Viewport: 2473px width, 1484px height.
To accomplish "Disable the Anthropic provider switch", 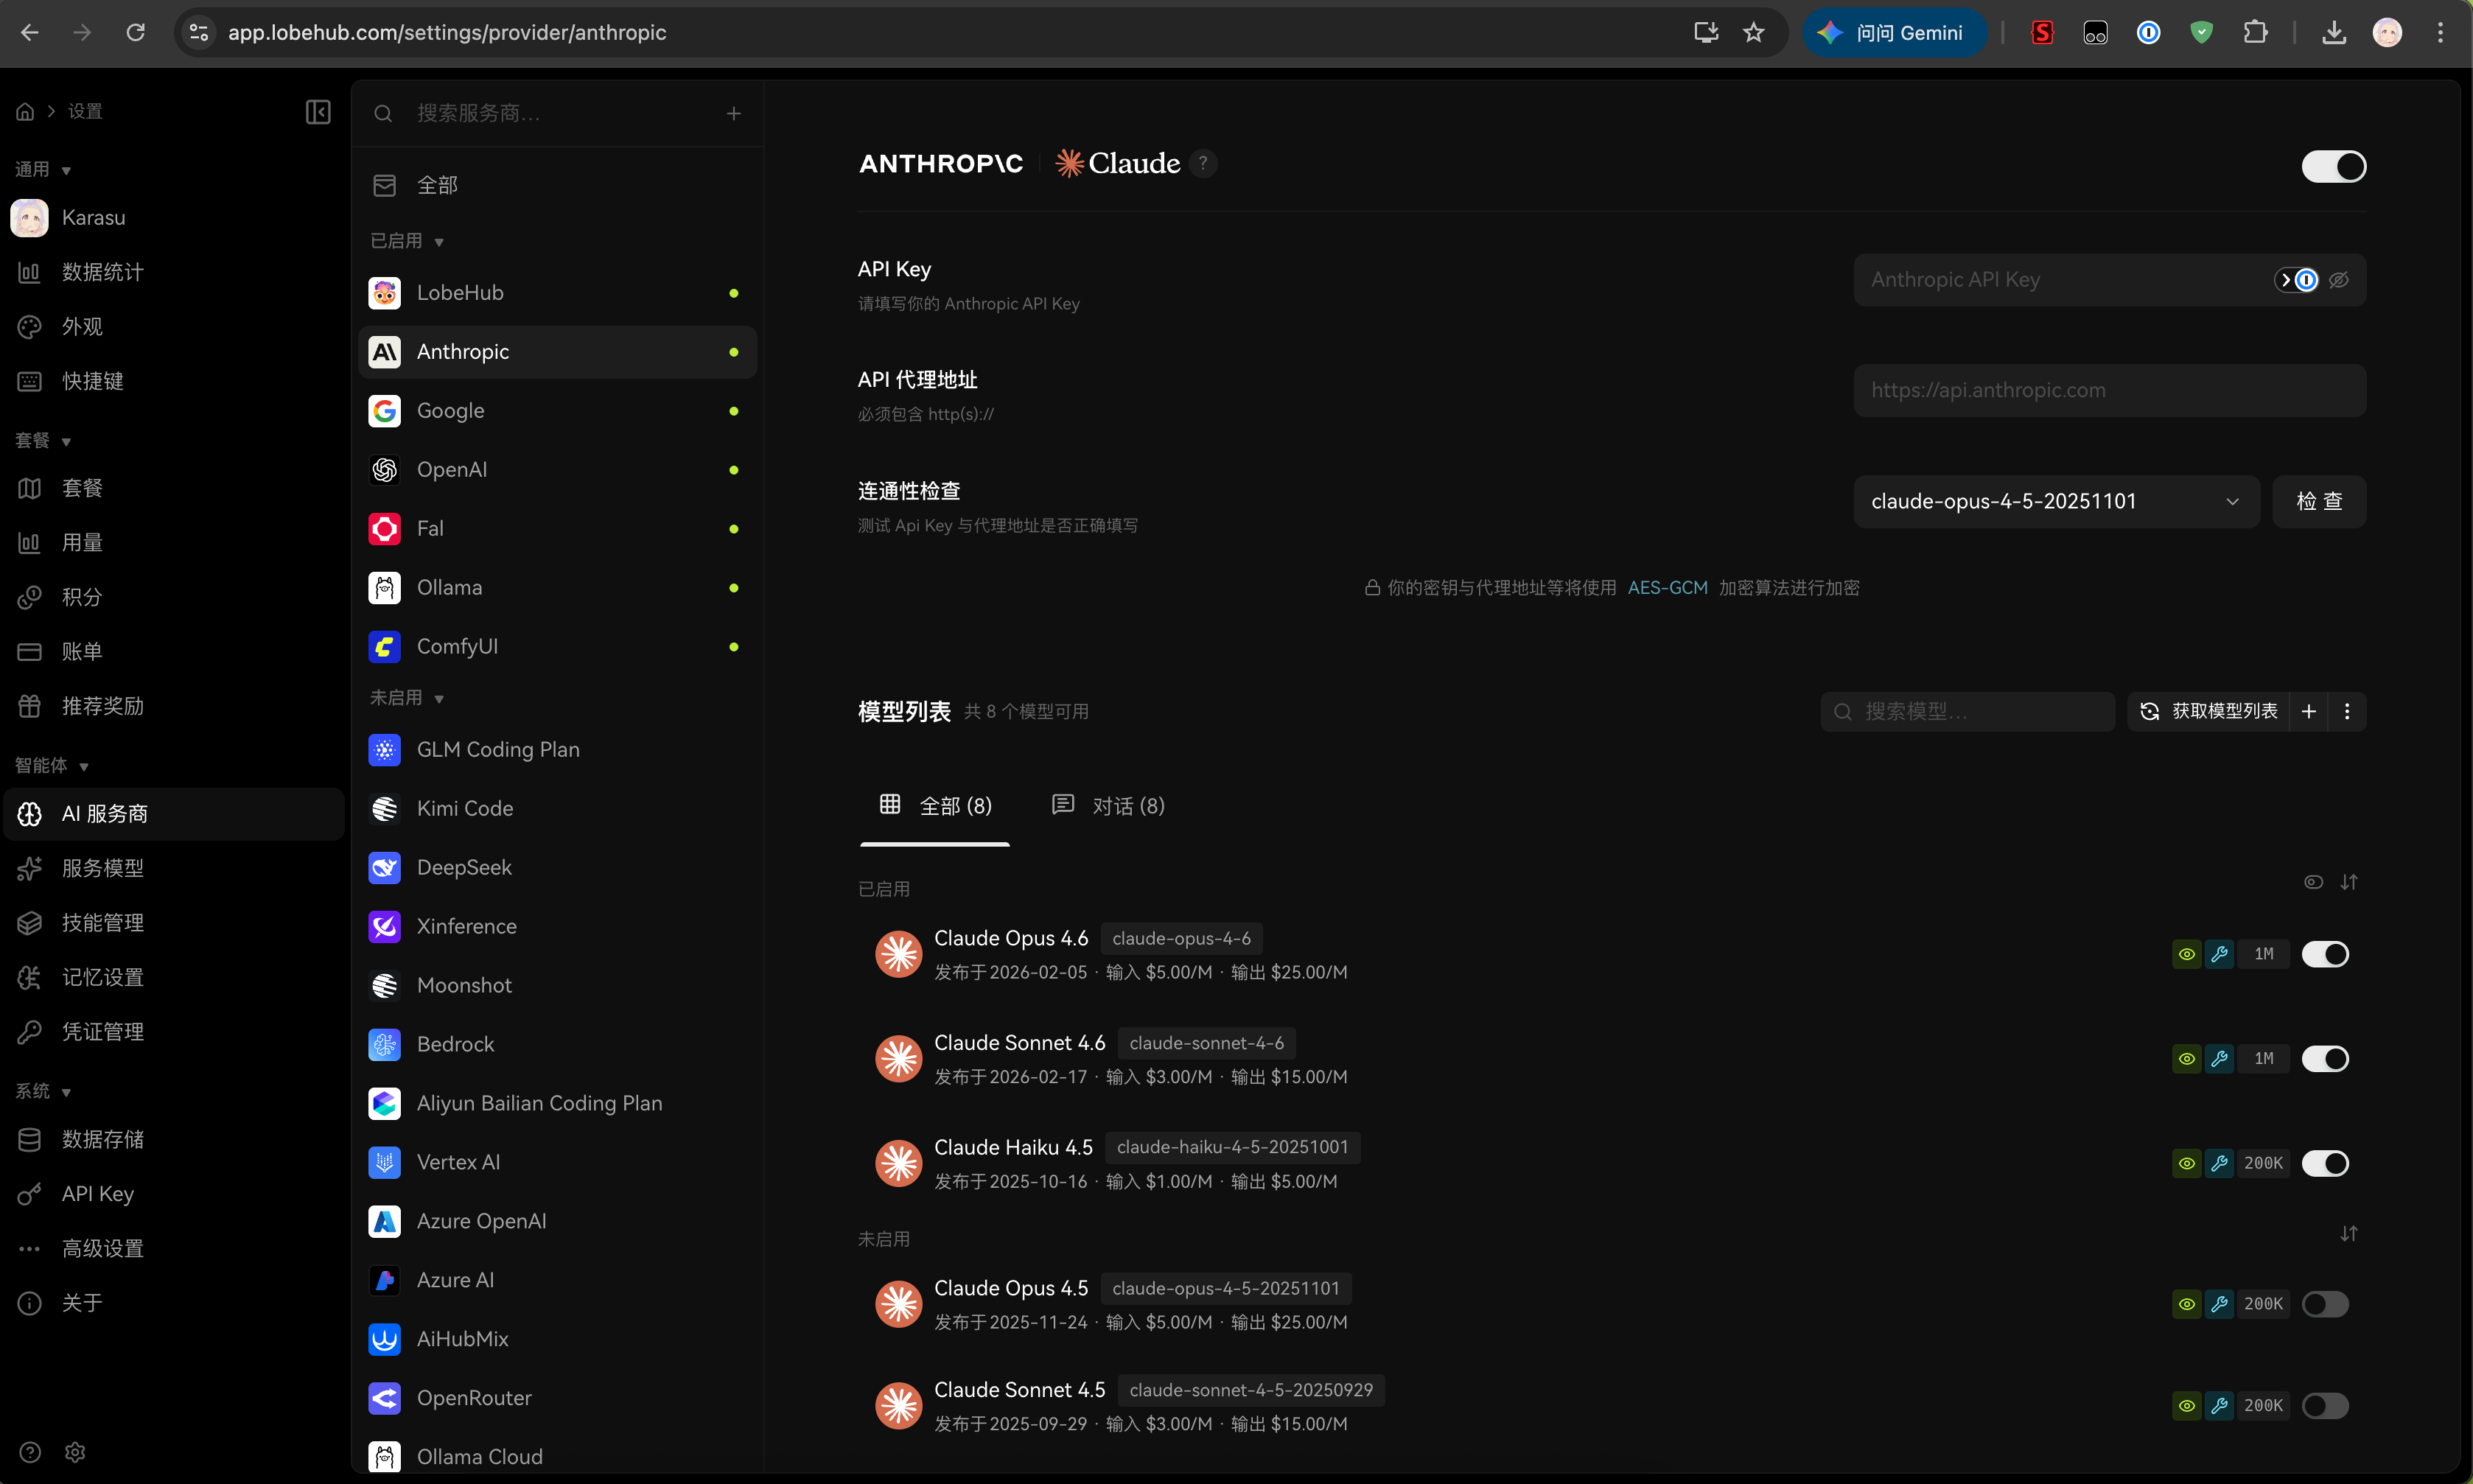I will [2334, 166].
